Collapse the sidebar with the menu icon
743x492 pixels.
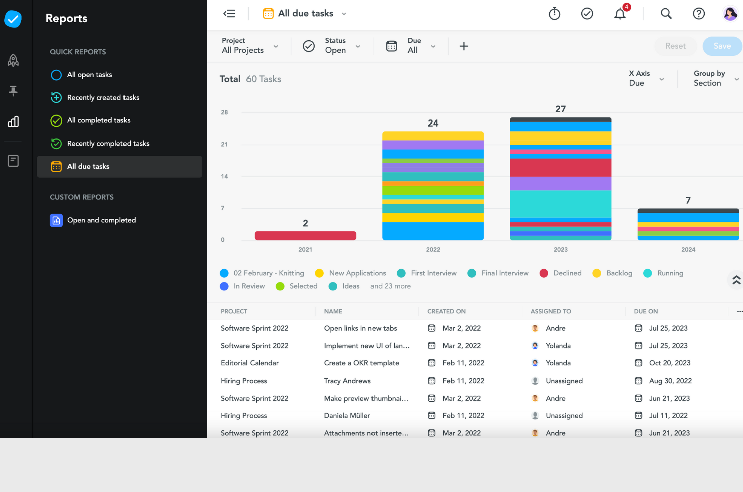click(229, 14)
